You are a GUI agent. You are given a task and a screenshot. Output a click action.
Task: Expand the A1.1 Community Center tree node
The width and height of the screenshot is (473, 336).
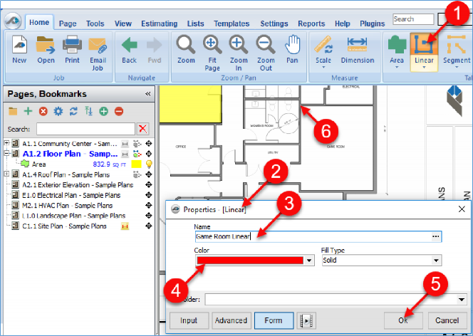(x=6, y=143)
